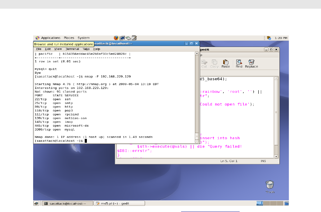The width and height of the screenshot is (321, 212).
Task: Click the text editor notepad launcher icon
Action: (x=134, y=38)
